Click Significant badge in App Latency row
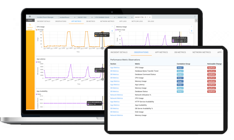 tap(212, 85)
